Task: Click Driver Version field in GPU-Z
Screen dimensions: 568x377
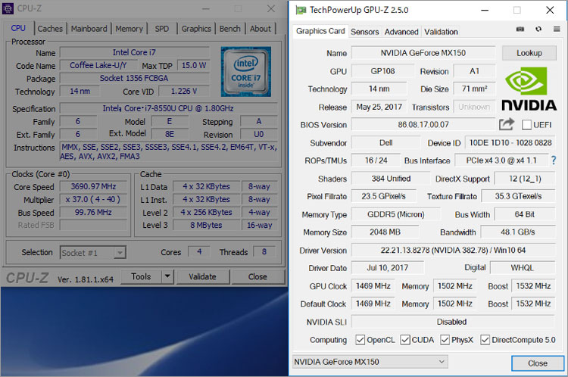Action: 453,250
